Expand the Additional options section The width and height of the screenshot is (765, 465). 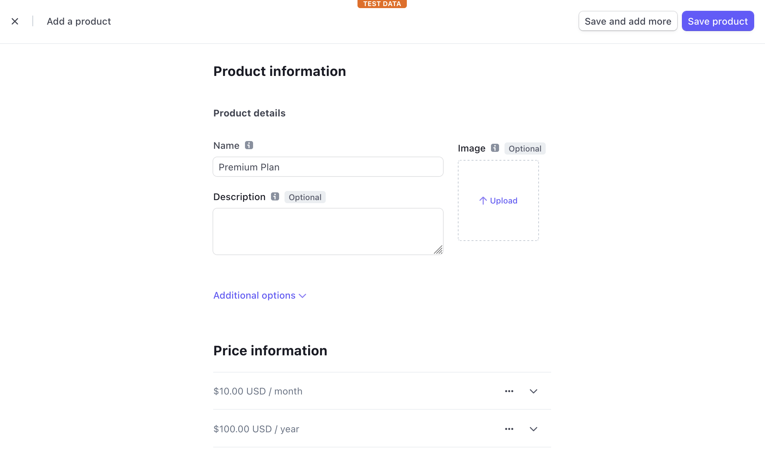(x=260, y=295)
